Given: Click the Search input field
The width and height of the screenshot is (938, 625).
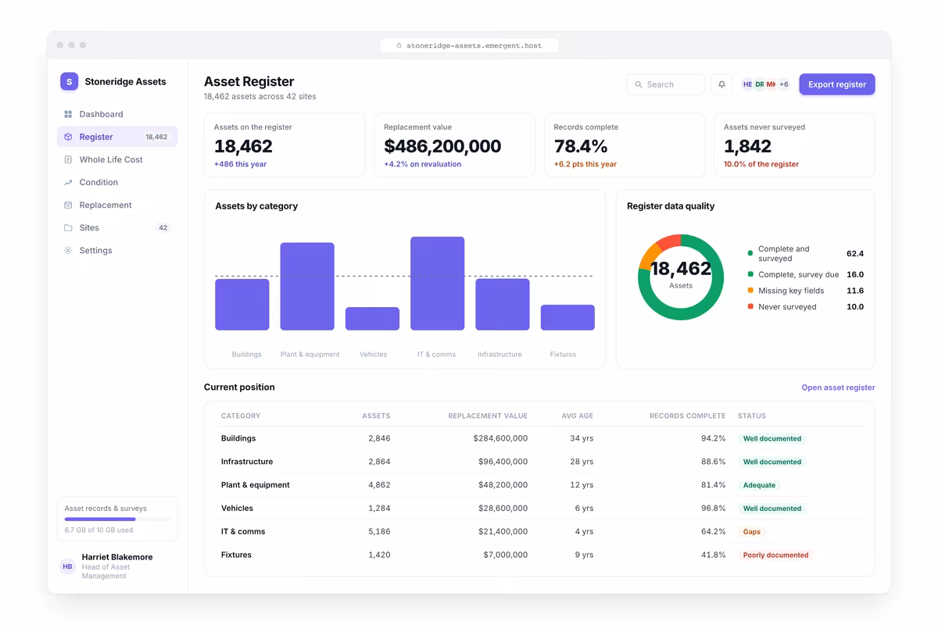Looking at the screenshot, I should coord(665,84).
